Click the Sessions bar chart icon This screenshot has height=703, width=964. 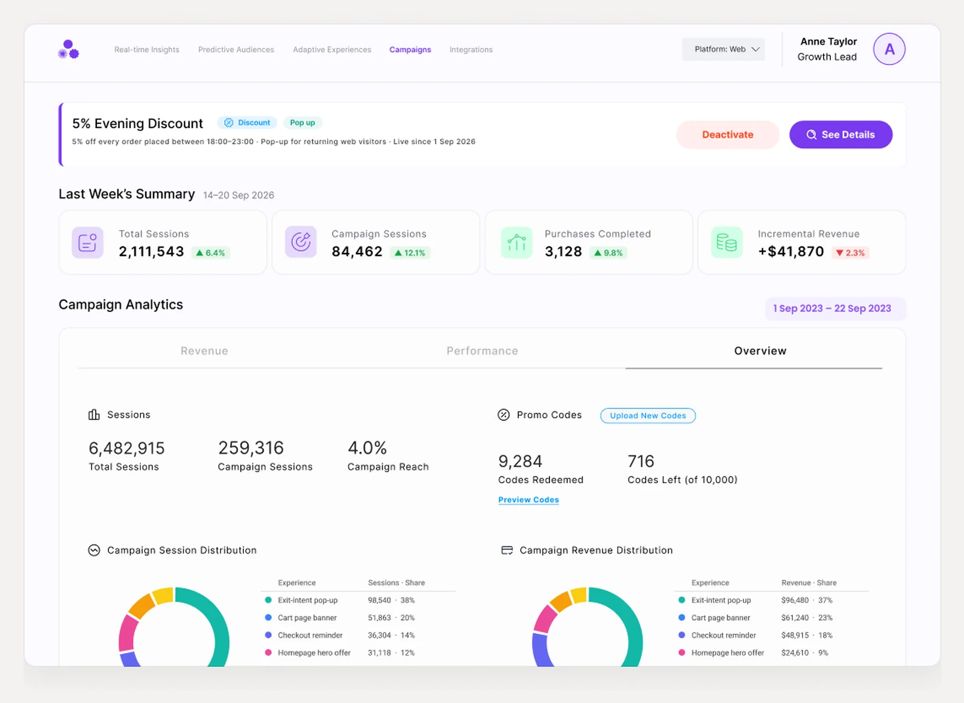click(94, 414)
